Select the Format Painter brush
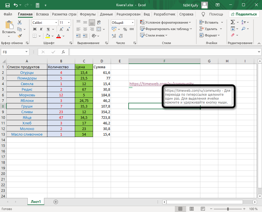This screenshot has height=212, width=262. [x=20, y=36]
